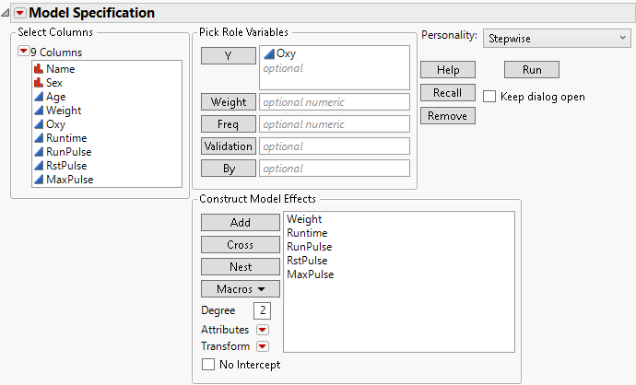636x385 pixels.
Task: Click the MaxPulse column's continuous icon
Action: tap(39, 180)
